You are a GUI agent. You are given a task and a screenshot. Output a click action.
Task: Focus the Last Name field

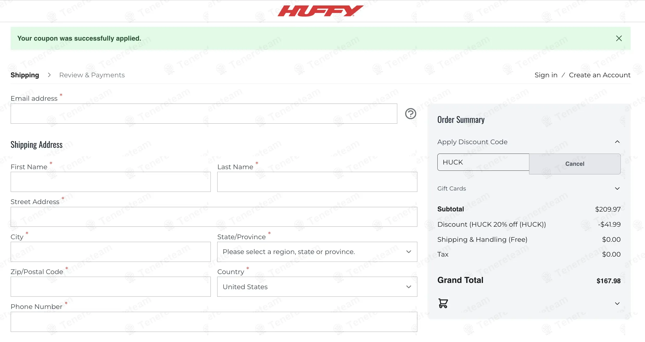tap(317, 182)
